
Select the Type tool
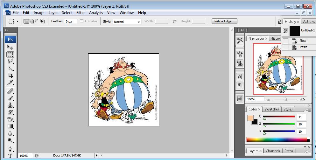[10, 156]
